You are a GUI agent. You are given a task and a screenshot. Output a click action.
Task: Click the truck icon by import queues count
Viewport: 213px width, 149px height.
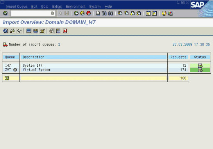click(x=5, y=44)
